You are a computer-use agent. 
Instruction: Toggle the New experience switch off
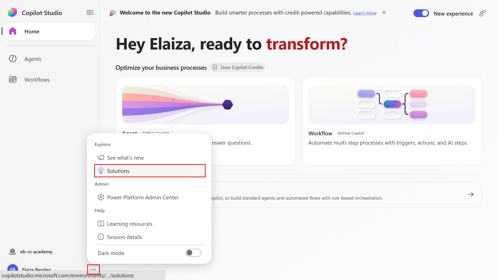click(x=421, y=13)
